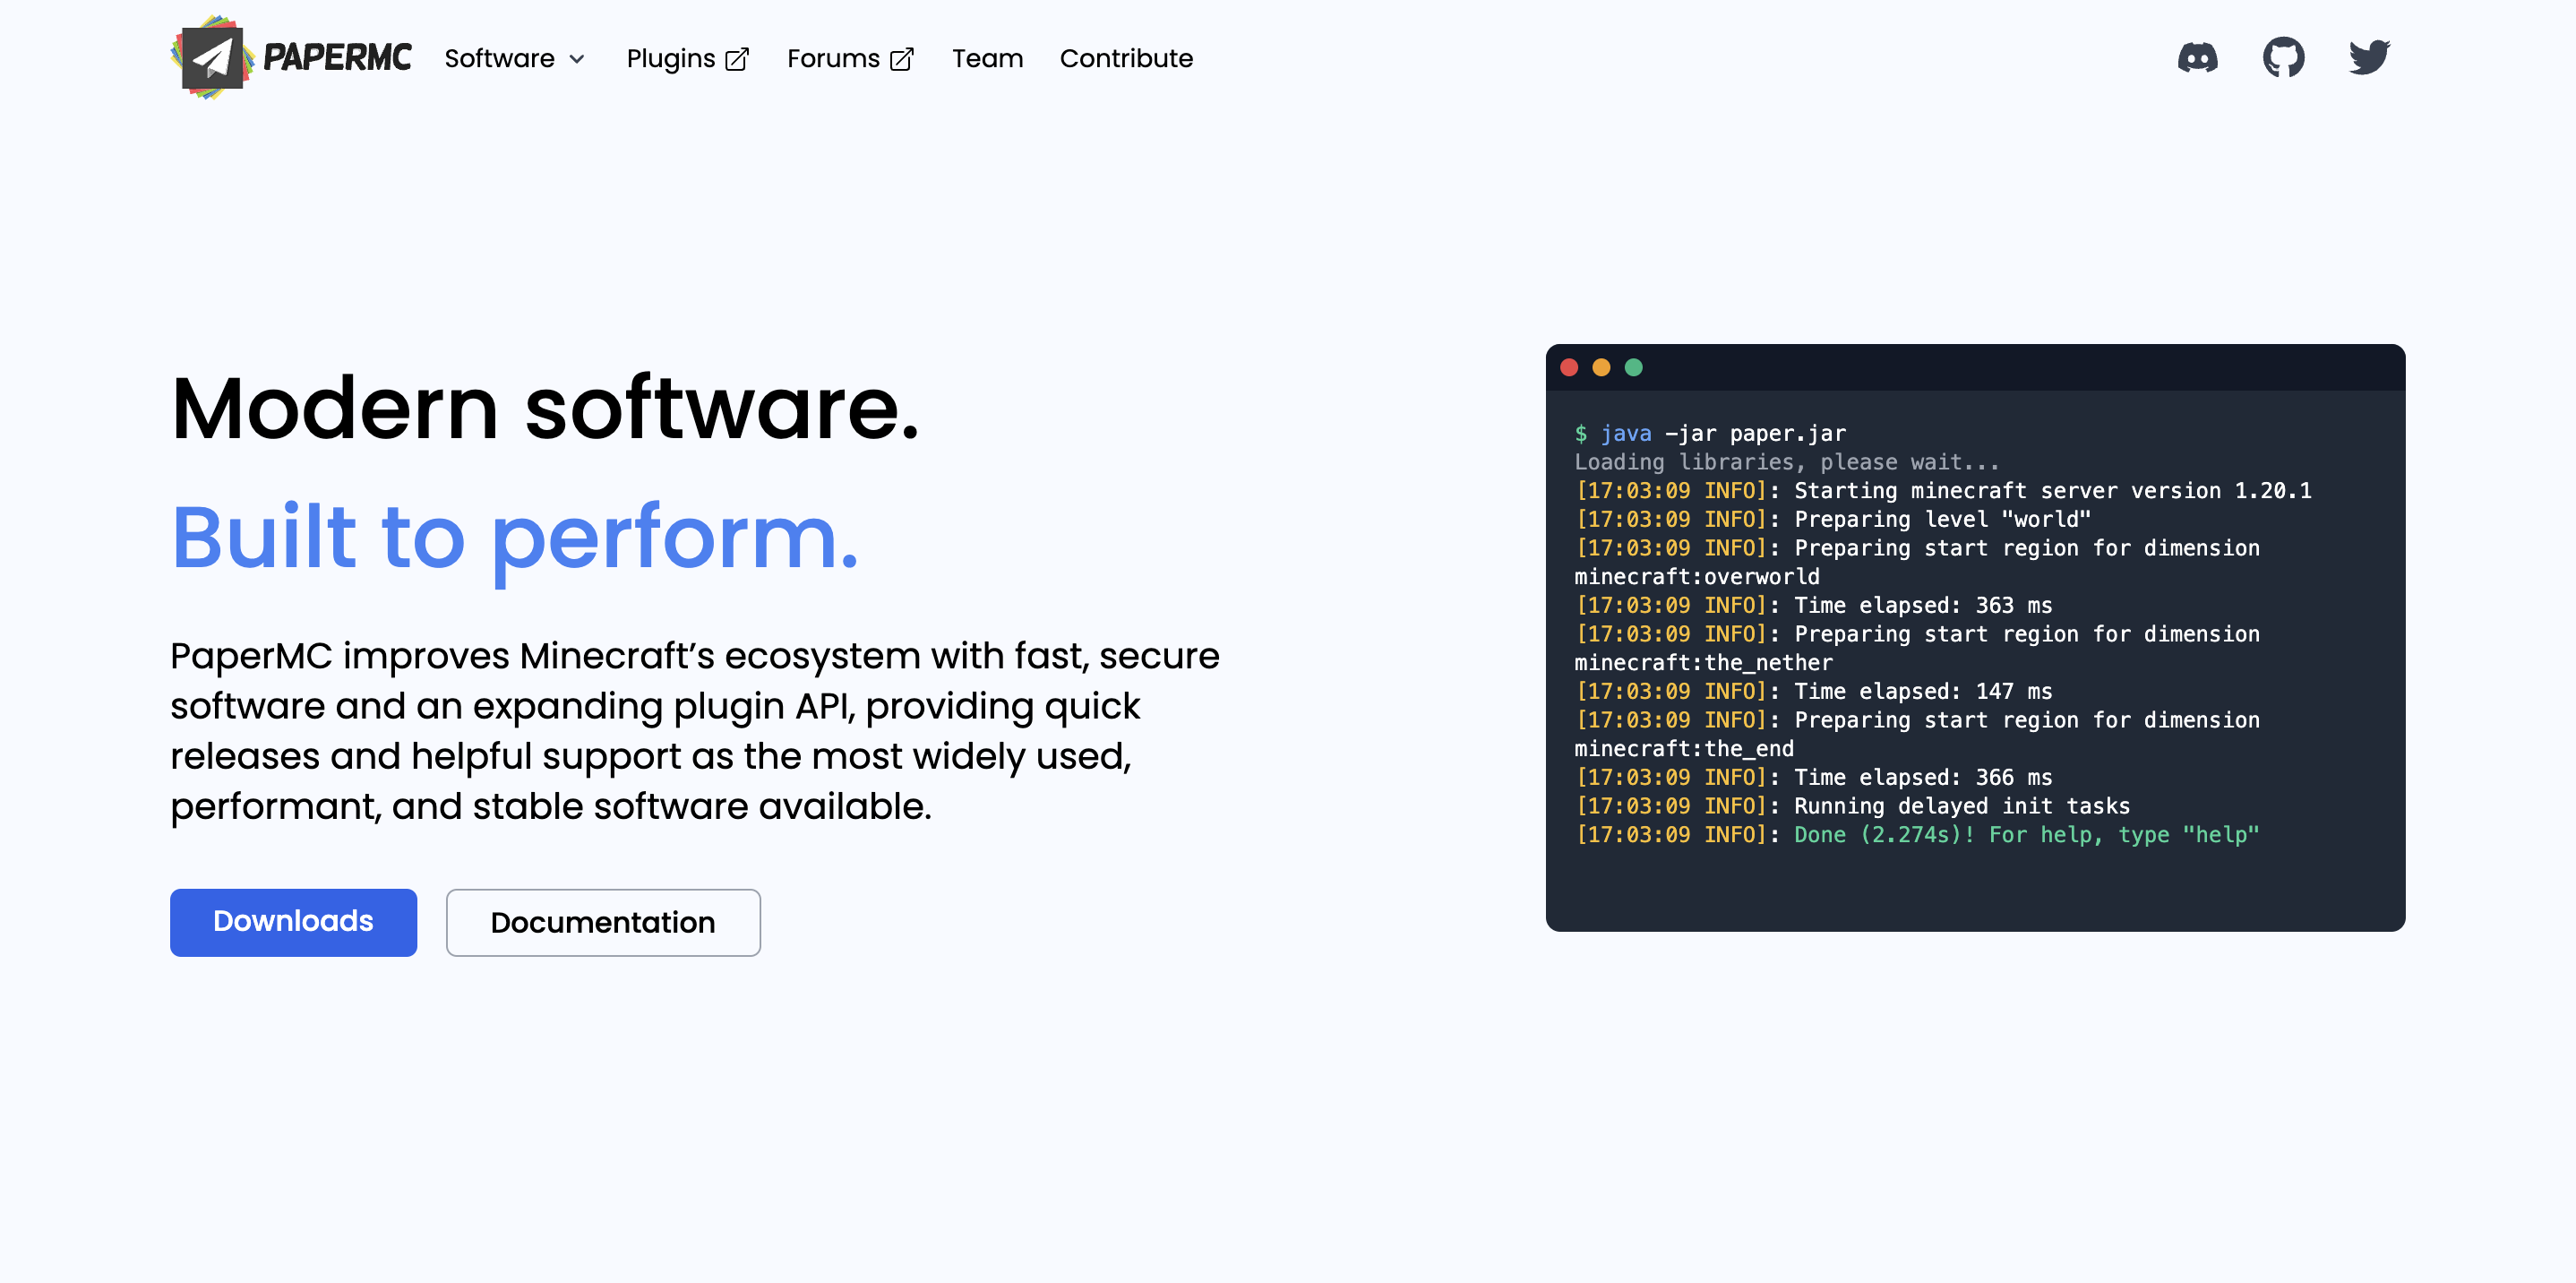Open the Team page
The width and height of the screenshot is (2576, 1283).
coord(987,59)
